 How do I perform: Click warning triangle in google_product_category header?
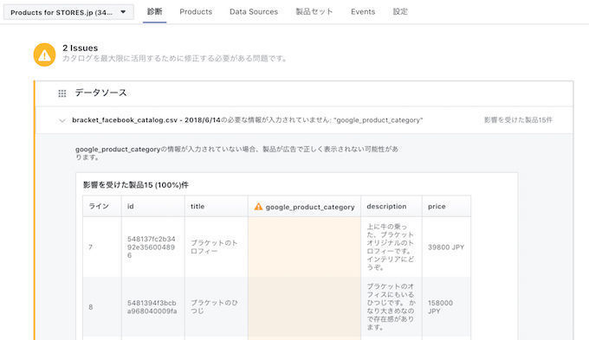[x=258, y=207]
